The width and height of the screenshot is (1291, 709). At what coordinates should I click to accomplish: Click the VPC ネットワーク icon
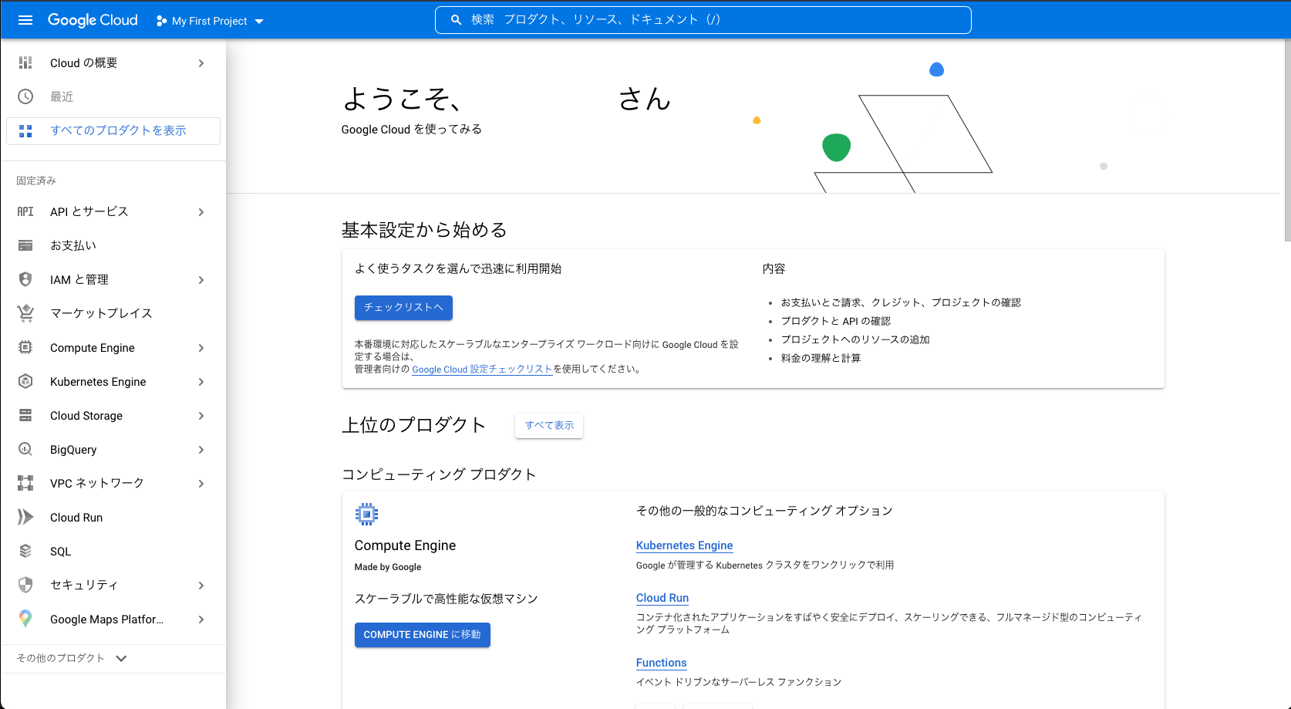point(25,483)
